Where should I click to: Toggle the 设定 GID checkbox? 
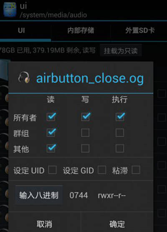click(102, 170)
